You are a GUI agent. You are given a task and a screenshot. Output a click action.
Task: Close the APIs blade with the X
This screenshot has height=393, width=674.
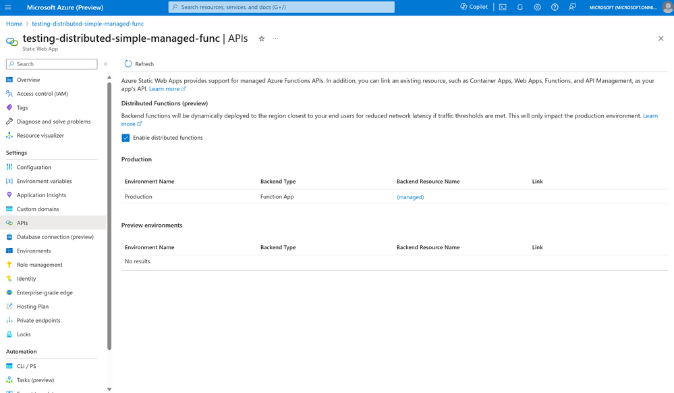661,38
